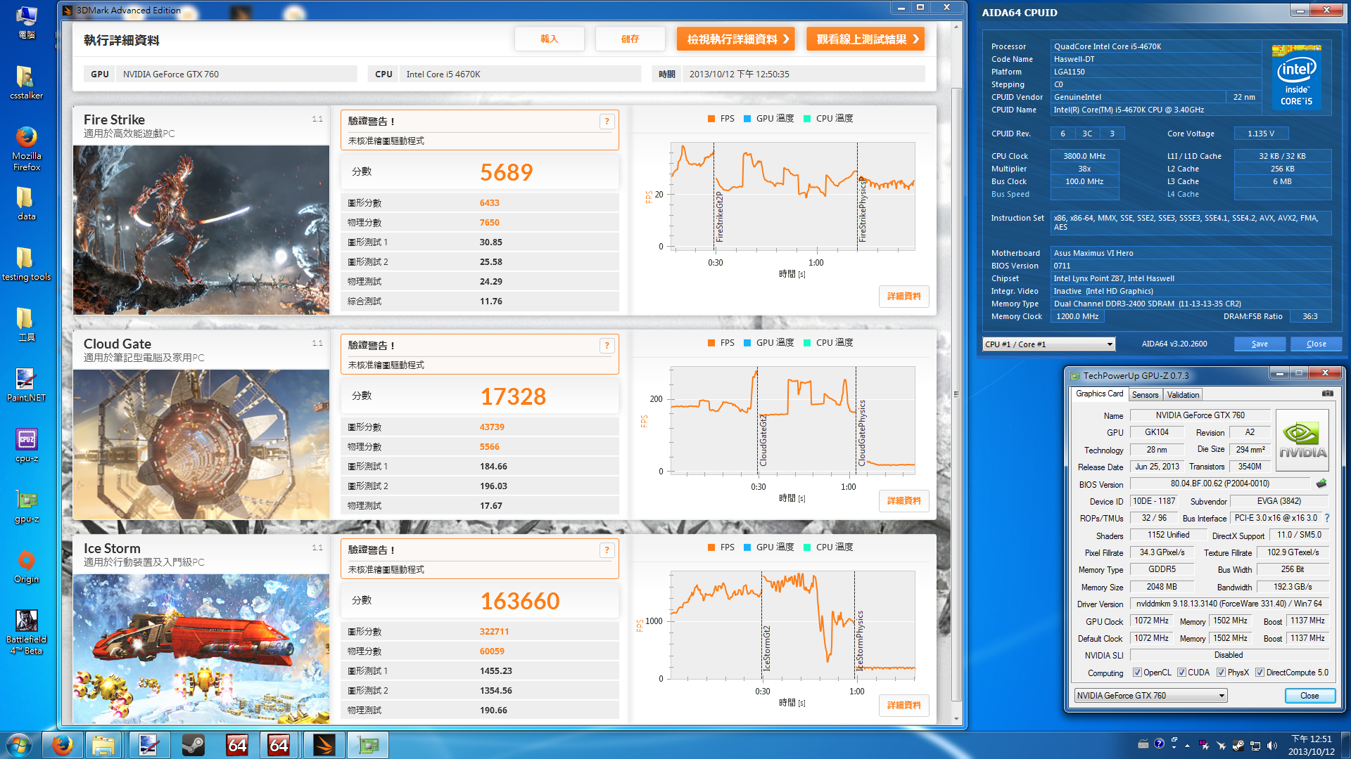Screen dimensions: 1351x759
Task: Toggle the OpenCL checkbox in GPU-Z
Action: [1137, 673]
